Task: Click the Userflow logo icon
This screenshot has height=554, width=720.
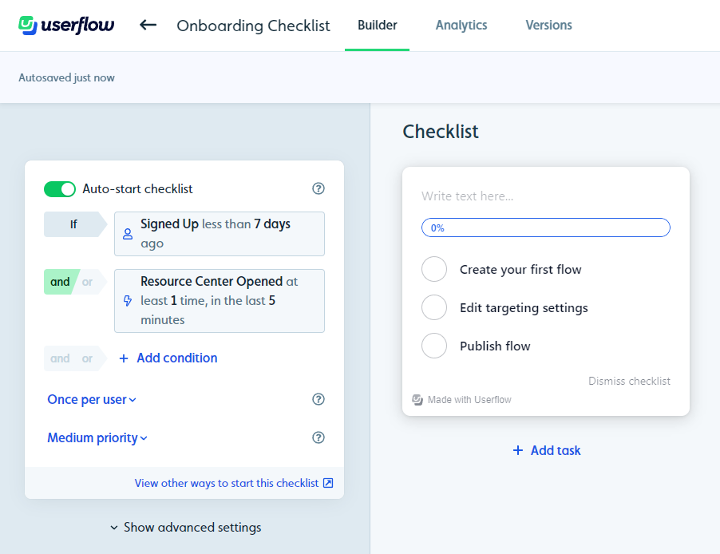Action: [28, 26]
